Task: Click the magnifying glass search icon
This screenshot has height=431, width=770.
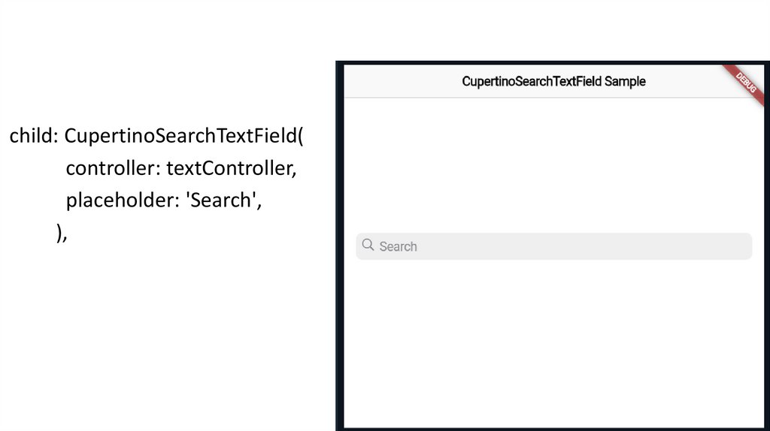Action: click(x=368, y=245)
